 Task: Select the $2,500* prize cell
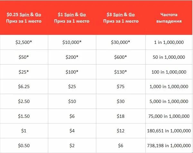click(24, 42)
